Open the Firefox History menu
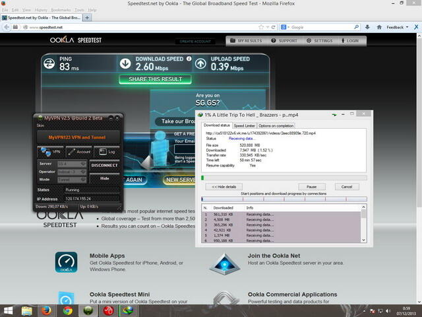This screenshot has width=422, height=317. tap(41, 10)
